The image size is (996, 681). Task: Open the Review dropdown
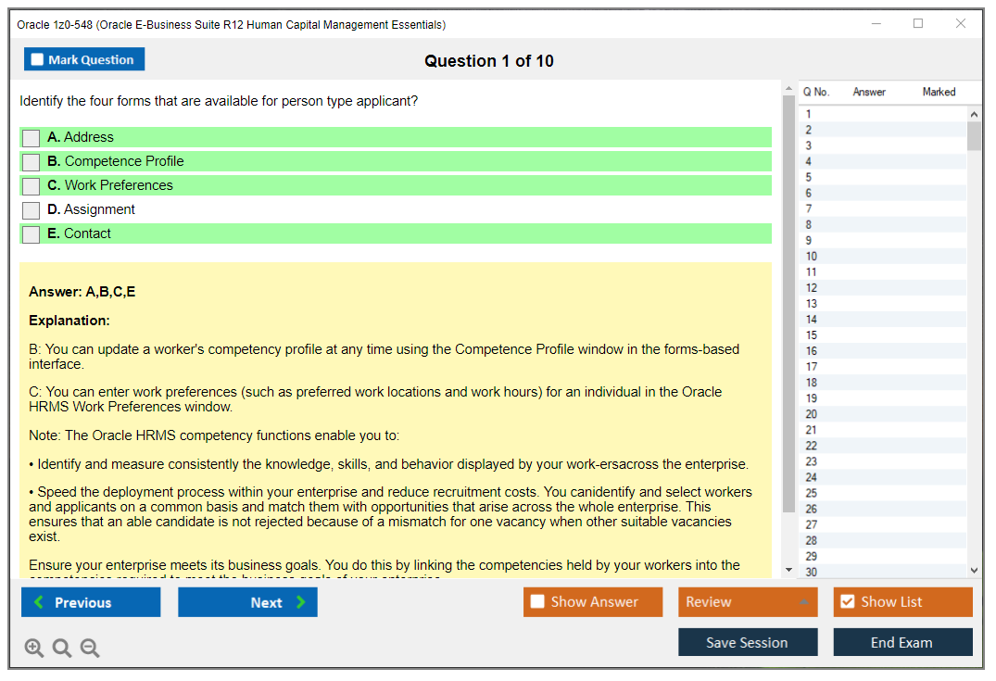(x=747, y=601)
